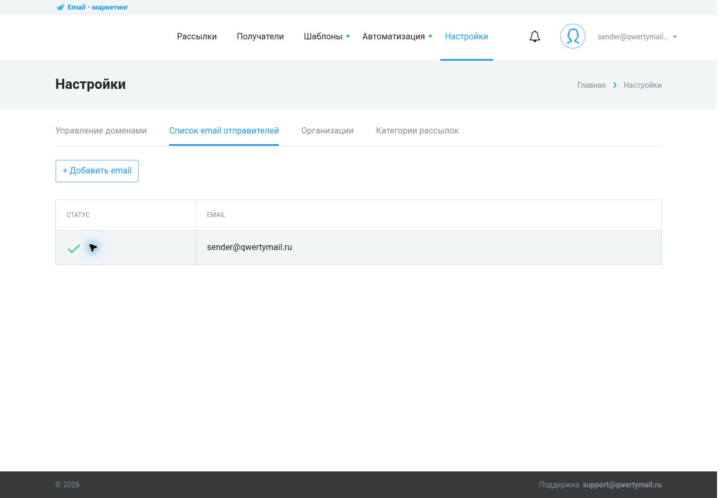Click the © 2026 footer text
The image size is (725, 498).
tap(68, 485)
